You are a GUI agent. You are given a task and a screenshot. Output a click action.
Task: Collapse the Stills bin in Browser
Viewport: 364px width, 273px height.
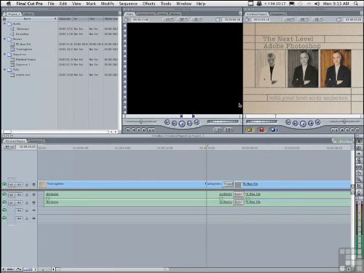coord(4,70)
